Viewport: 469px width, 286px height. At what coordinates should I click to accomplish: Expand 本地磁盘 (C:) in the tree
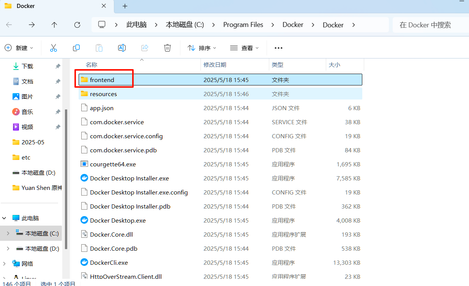pyautogui.click(x=8, y=233)
